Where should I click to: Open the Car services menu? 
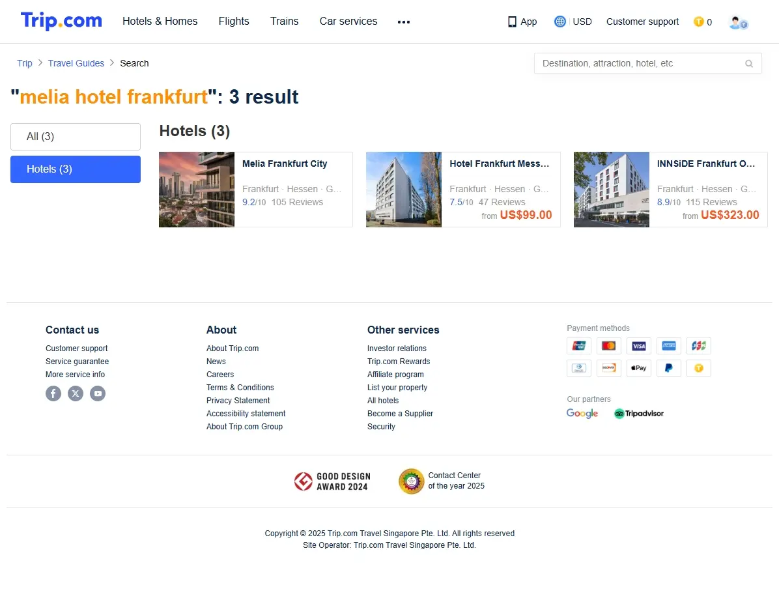[x=348, y=21]
